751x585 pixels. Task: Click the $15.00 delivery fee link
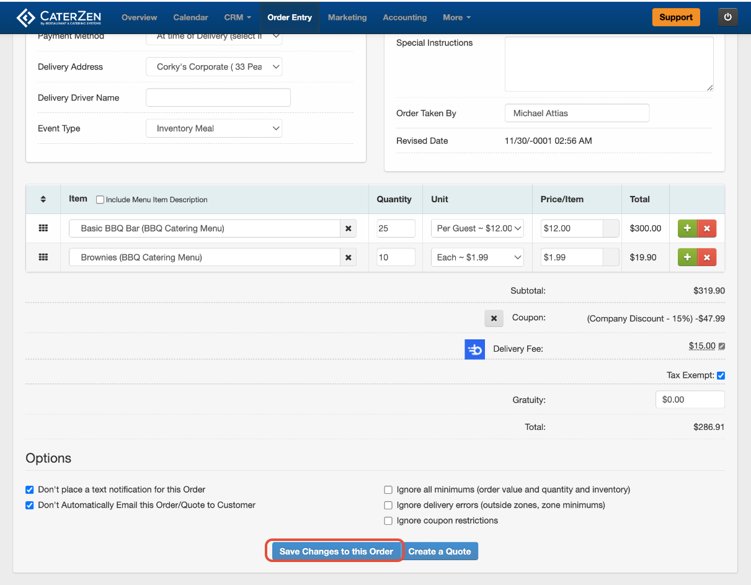click(702, 346)
